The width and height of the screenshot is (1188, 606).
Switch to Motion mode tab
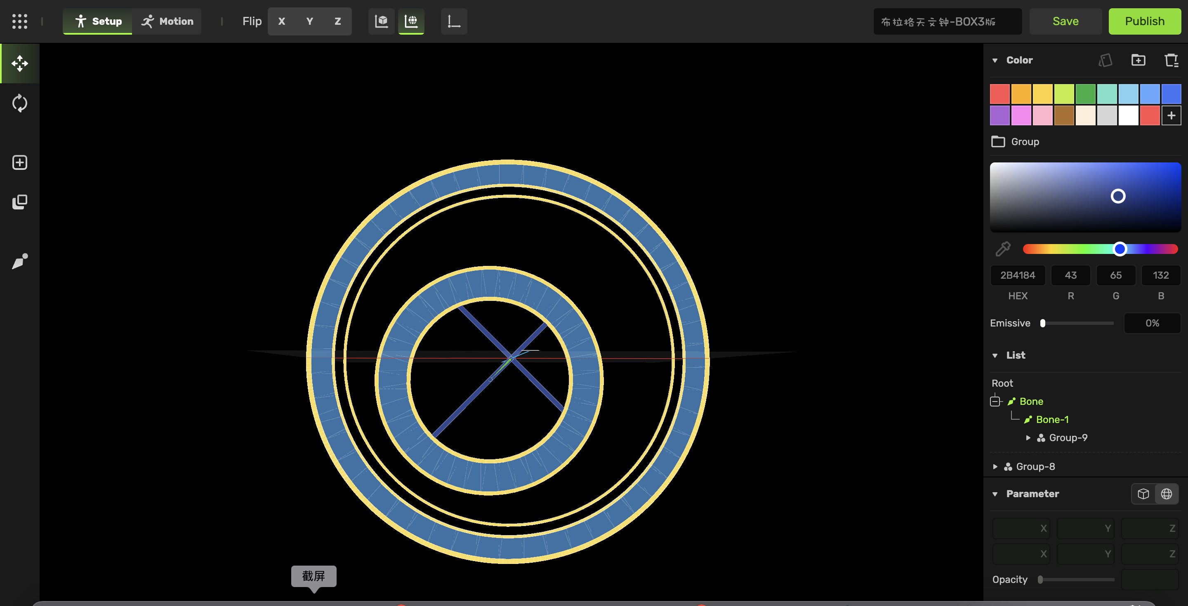point(167,21)
